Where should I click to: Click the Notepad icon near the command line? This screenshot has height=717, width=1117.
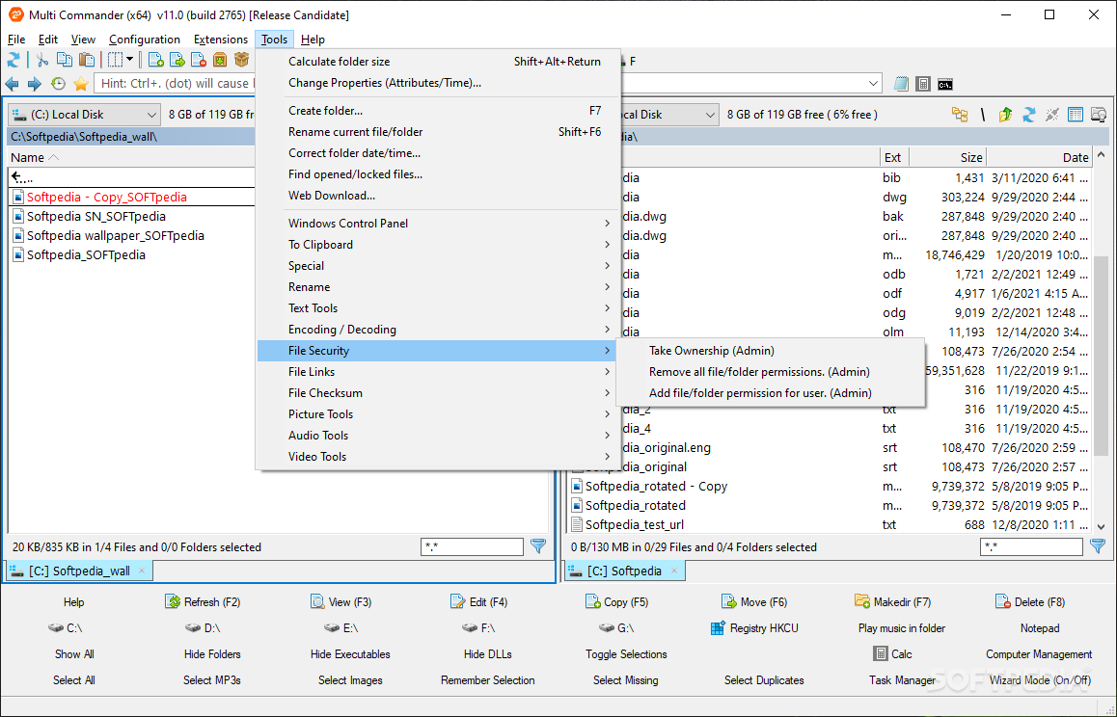coord(901,84)
